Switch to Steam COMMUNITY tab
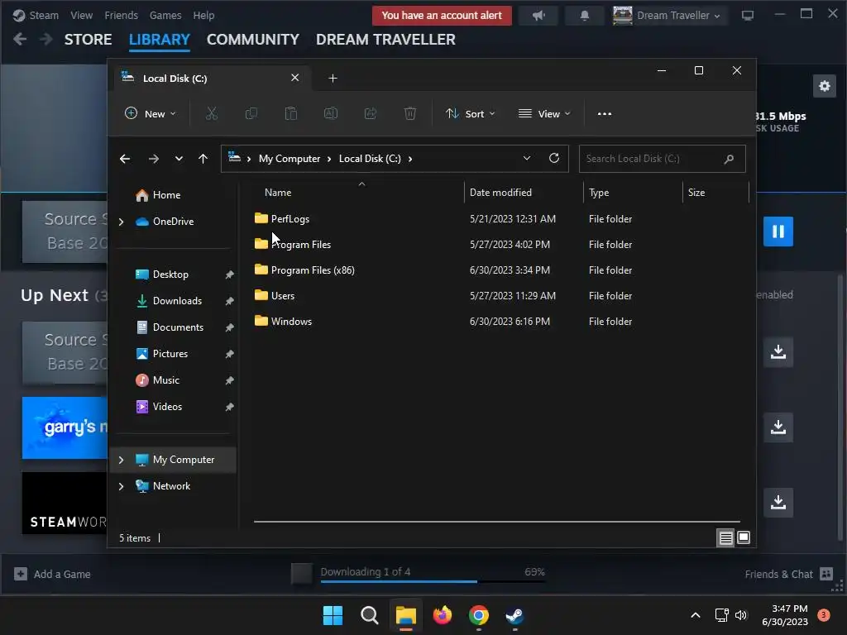This screenshot has width=847, height=635. [x=253, y=40]
